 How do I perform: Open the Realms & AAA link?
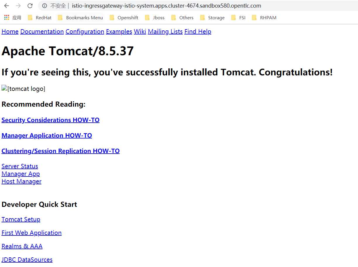coord(22,246)
